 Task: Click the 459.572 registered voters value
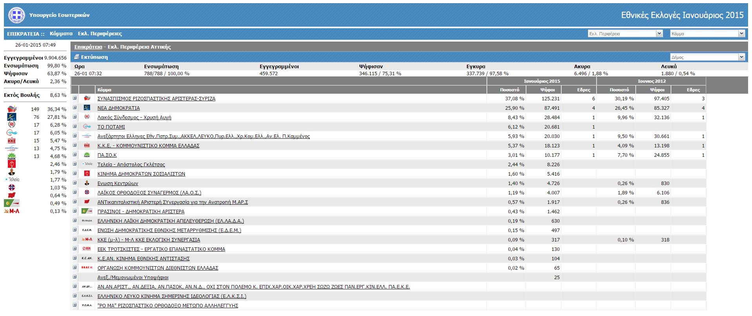[269, 74]
